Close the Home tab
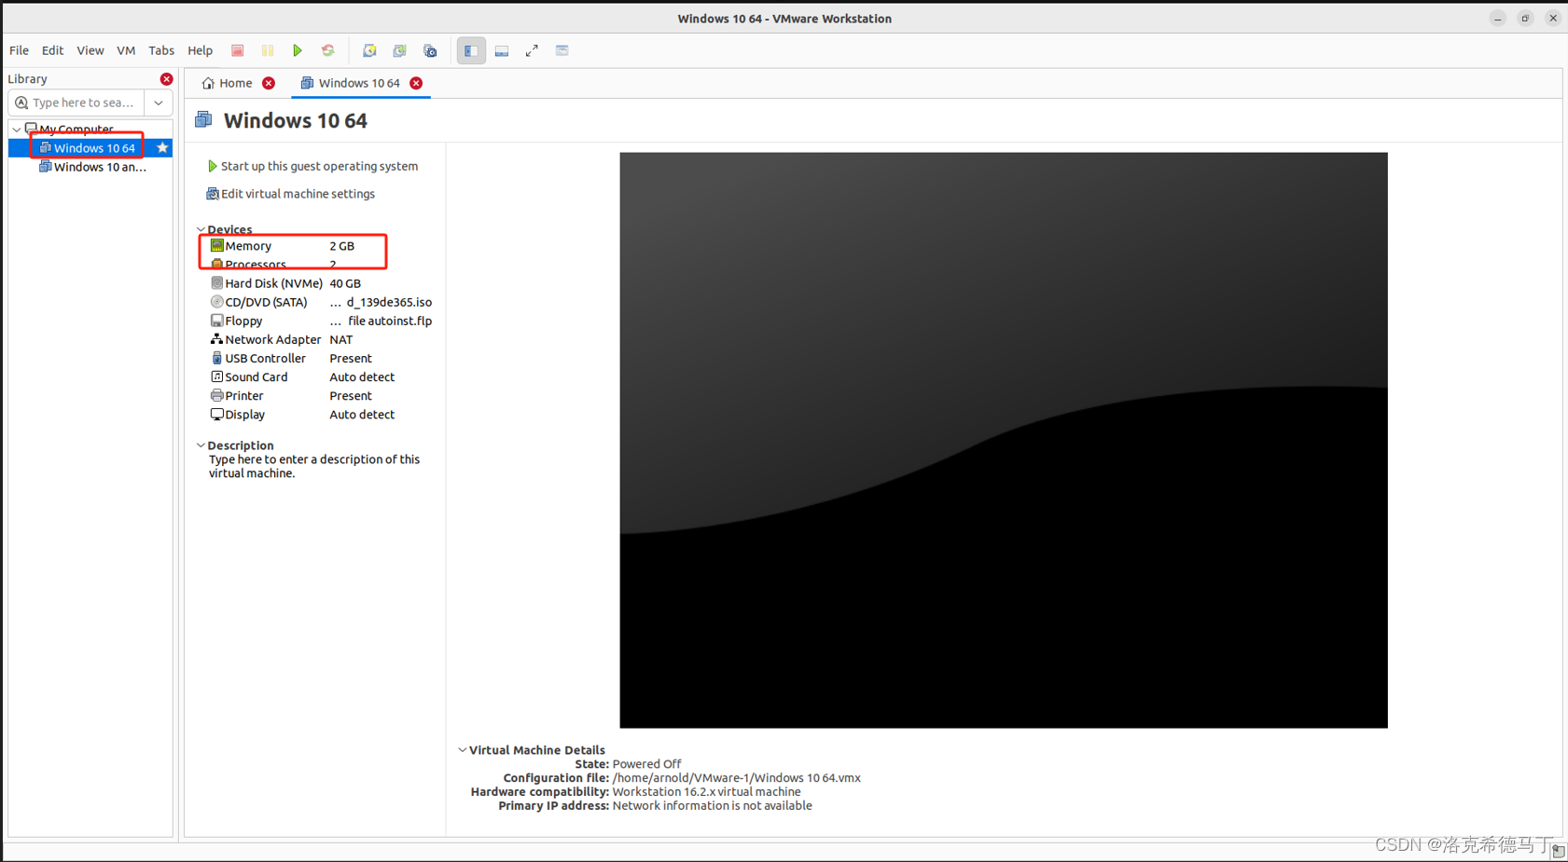Image resolution: width=1568 pixels, height=862 pixels. [x=269, y=83]
